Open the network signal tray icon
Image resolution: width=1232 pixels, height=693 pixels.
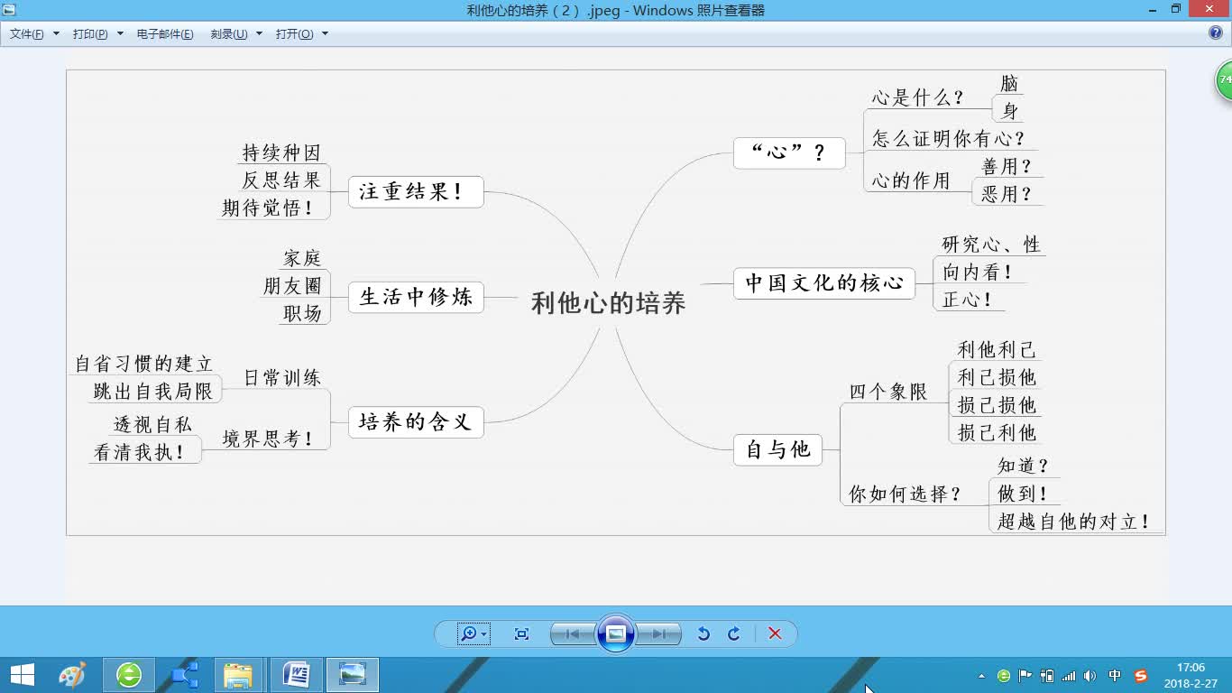click(1069, 676)
